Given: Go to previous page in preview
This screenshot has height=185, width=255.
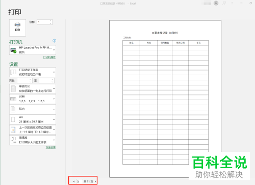Looking at the screenshot, I should click(74, 181).
